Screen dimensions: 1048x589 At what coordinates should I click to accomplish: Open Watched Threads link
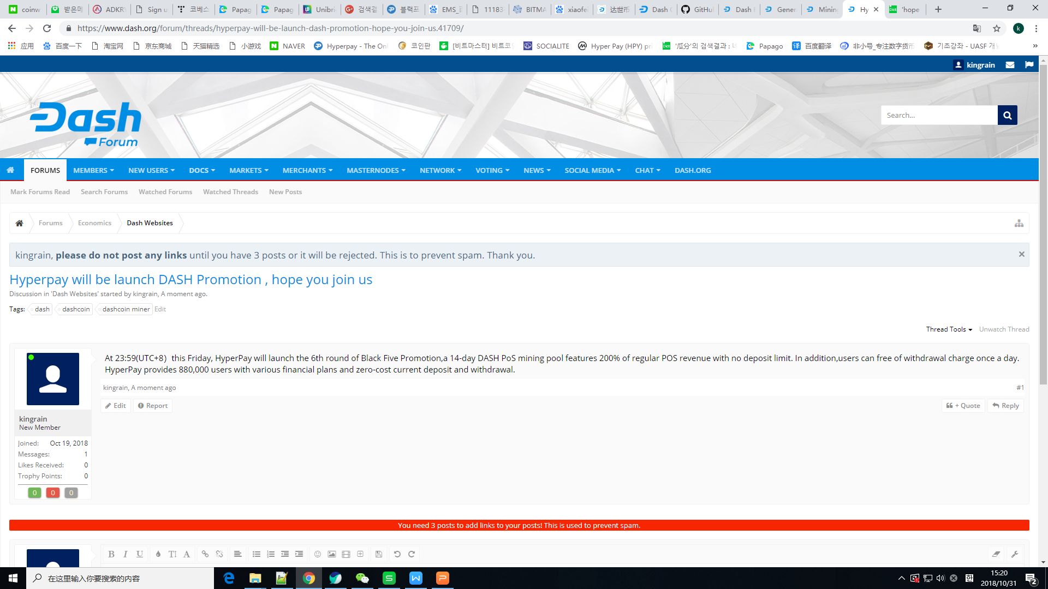coord(230,192)
